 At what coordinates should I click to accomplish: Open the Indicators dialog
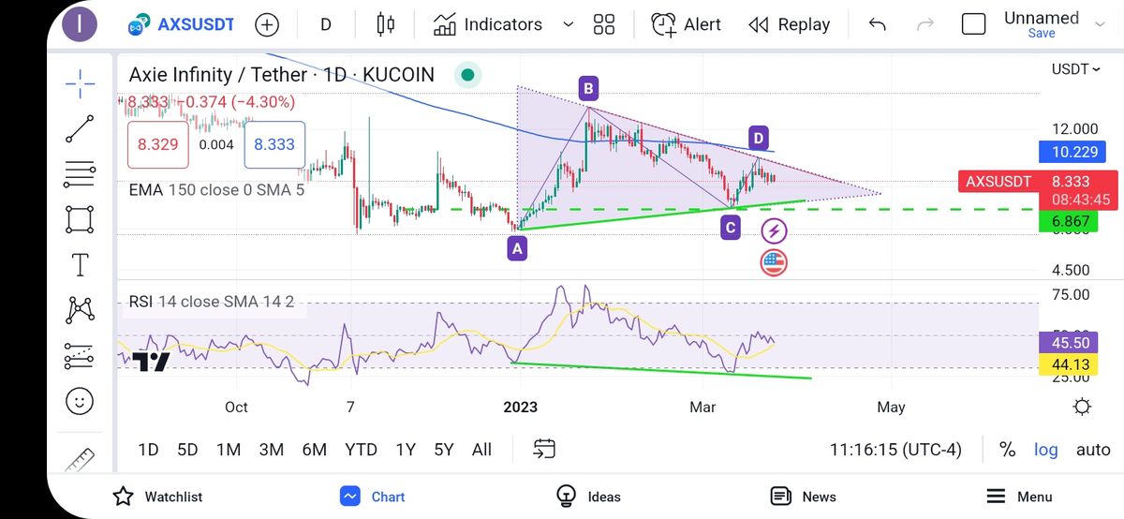tap(489, 24)
